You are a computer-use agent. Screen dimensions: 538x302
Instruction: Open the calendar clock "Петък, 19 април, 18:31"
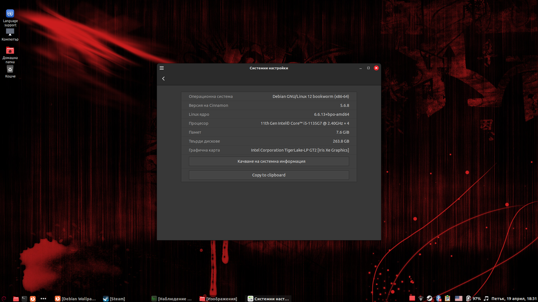tap(514, 299)
